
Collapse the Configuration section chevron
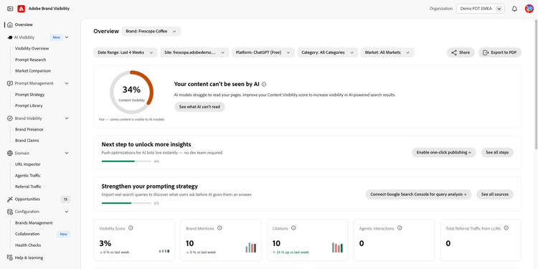(x=67, y=212)
